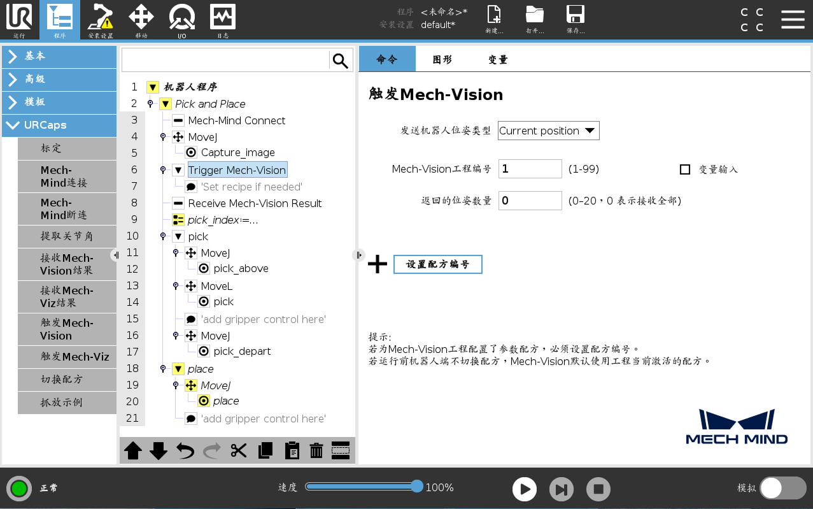
Task: Insert a 切换配方 node from sidebar
Action: click(x=67, y=378)
